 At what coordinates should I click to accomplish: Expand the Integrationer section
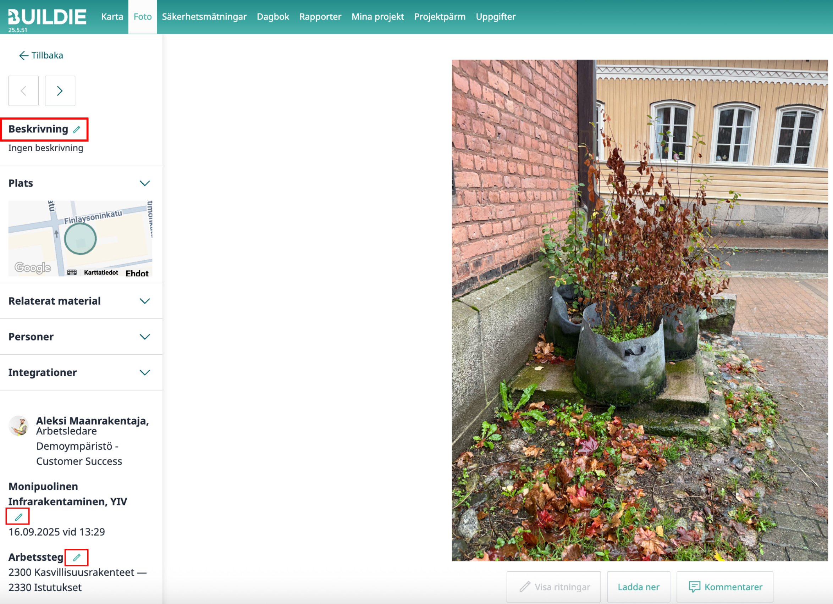pos(145,372)
